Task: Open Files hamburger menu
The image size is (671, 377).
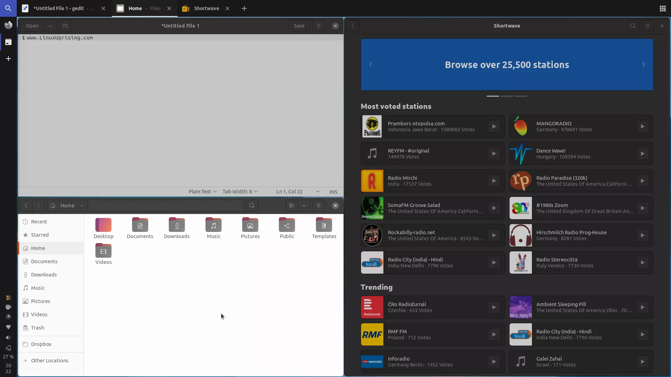Action: tap(318, 206)
